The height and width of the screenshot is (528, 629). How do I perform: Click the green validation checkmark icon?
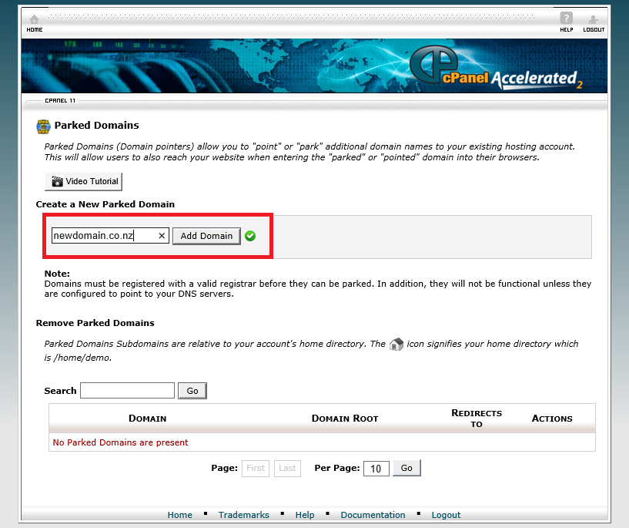pos(250,236)
